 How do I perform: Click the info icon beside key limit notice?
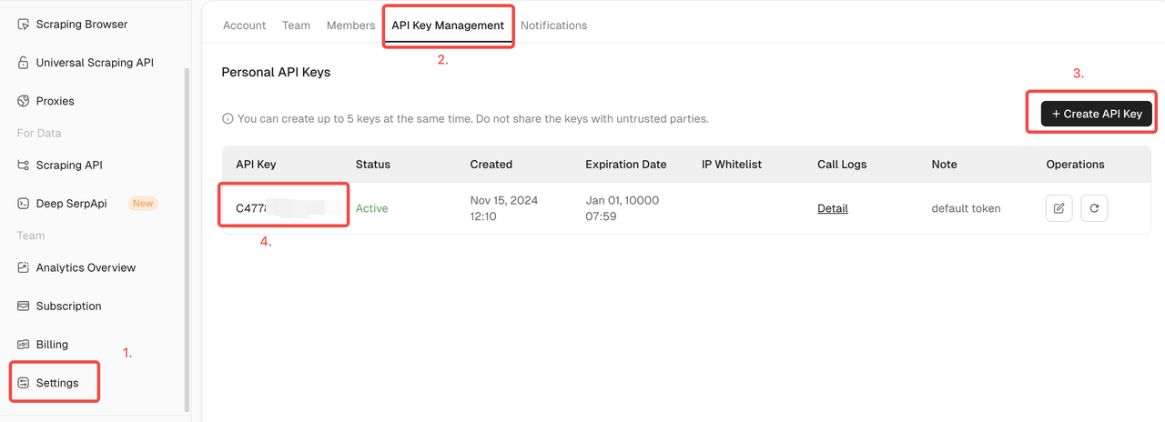click(x=228, y=119)
